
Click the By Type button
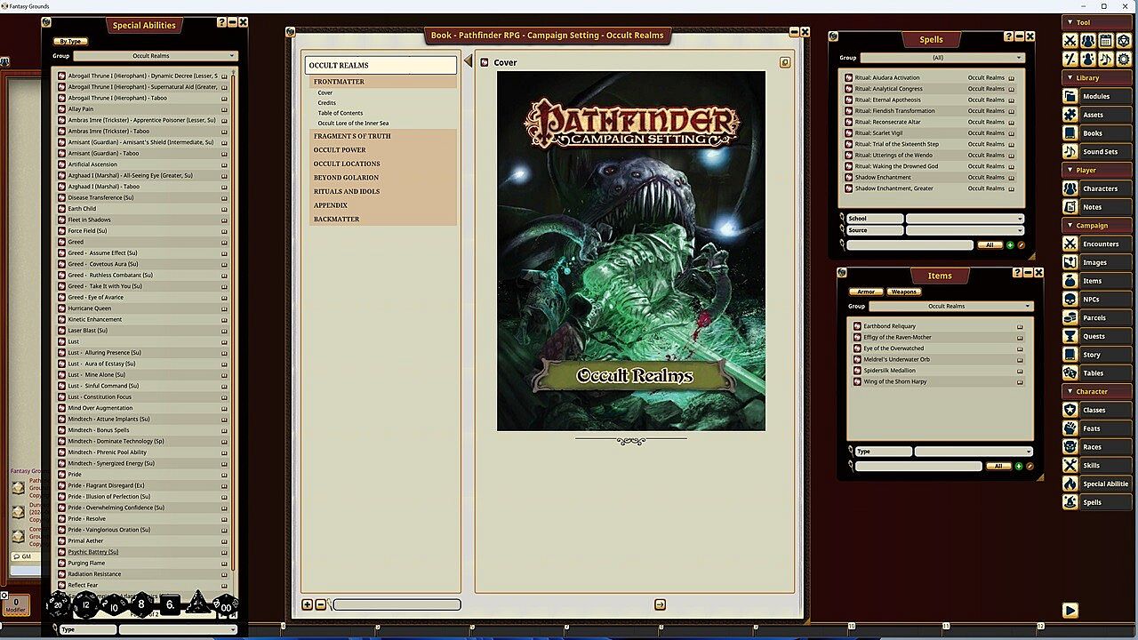coord(69,42)
